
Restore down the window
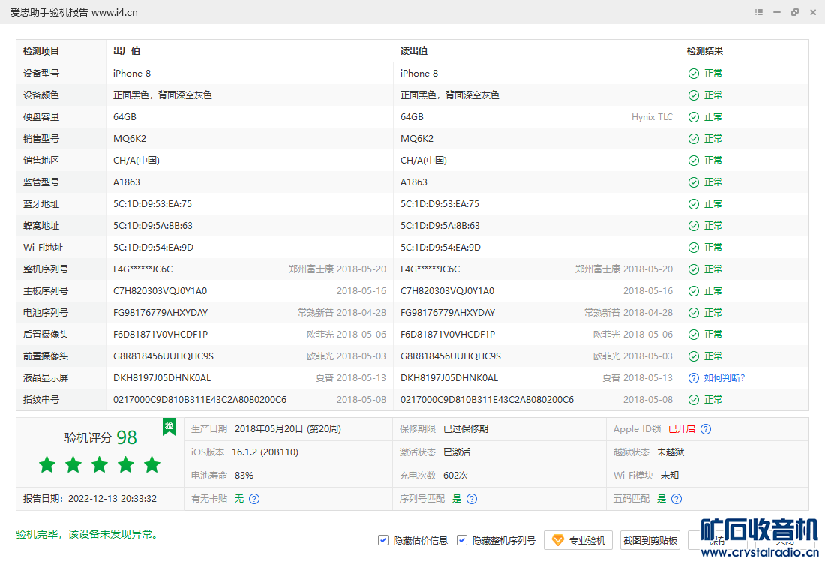[x=795, y=12]
